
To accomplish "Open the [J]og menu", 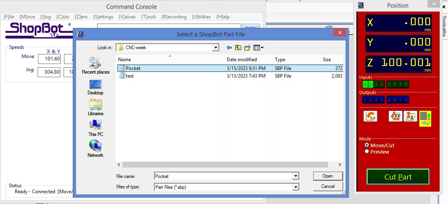I will tap(46, 17).
